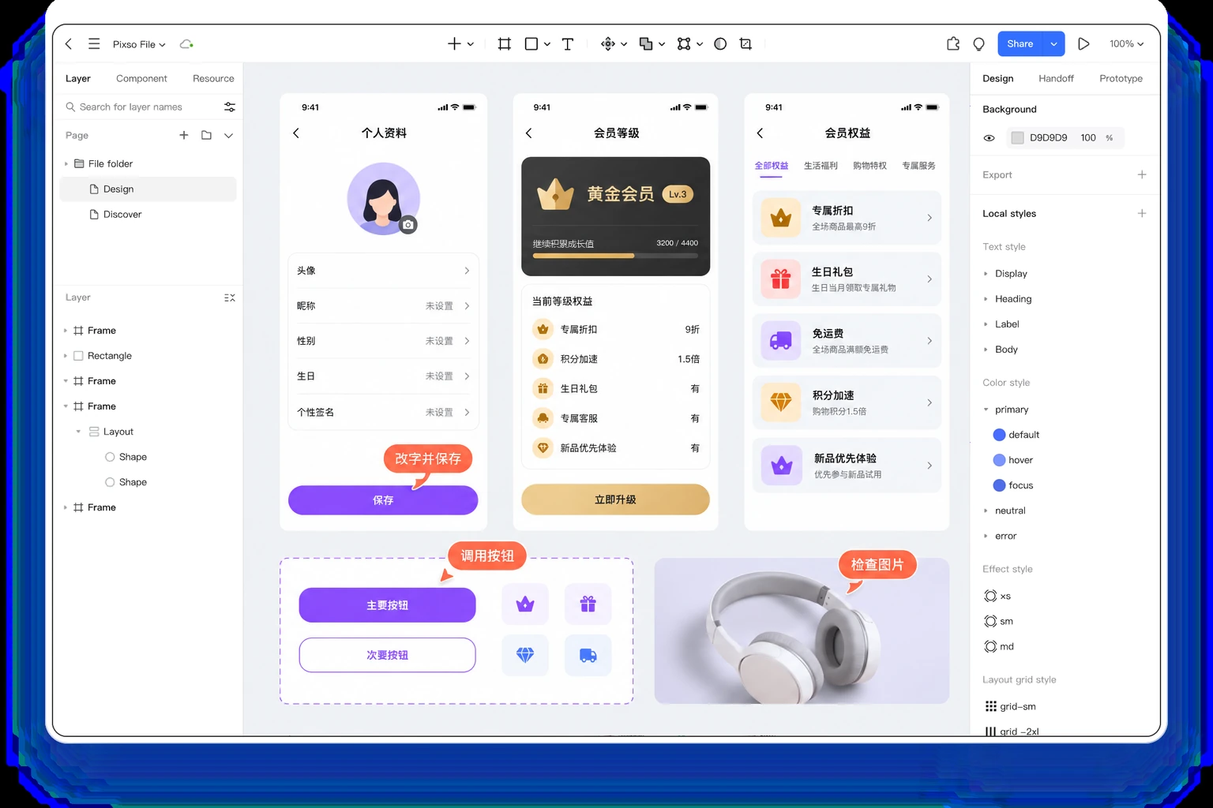Select the Frame tool
Image resolution: width=1213 pixels, height=808 pixels.
tap(504, 44)
